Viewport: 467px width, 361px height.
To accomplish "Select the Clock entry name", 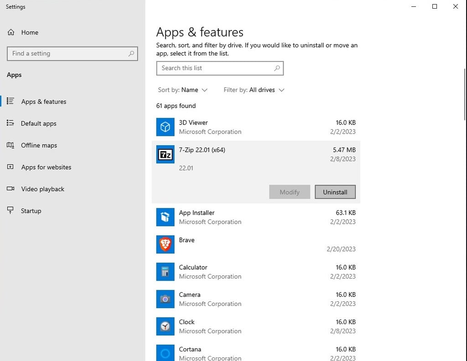I will click(187, 322).
